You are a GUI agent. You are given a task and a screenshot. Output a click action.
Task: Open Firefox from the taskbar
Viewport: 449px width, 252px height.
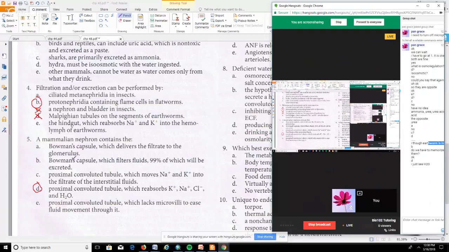[143, 247]
